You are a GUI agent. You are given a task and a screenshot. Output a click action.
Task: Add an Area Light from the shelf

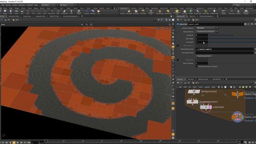[x=143, y=12]
